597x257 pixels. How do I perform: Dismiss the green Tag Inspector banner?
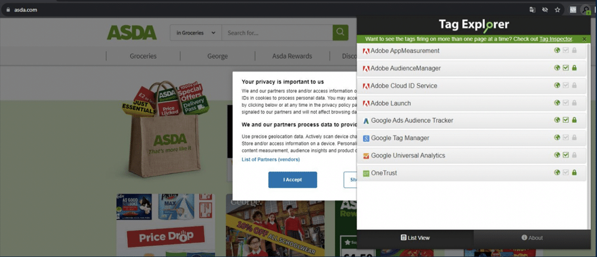tap(584, 39)
